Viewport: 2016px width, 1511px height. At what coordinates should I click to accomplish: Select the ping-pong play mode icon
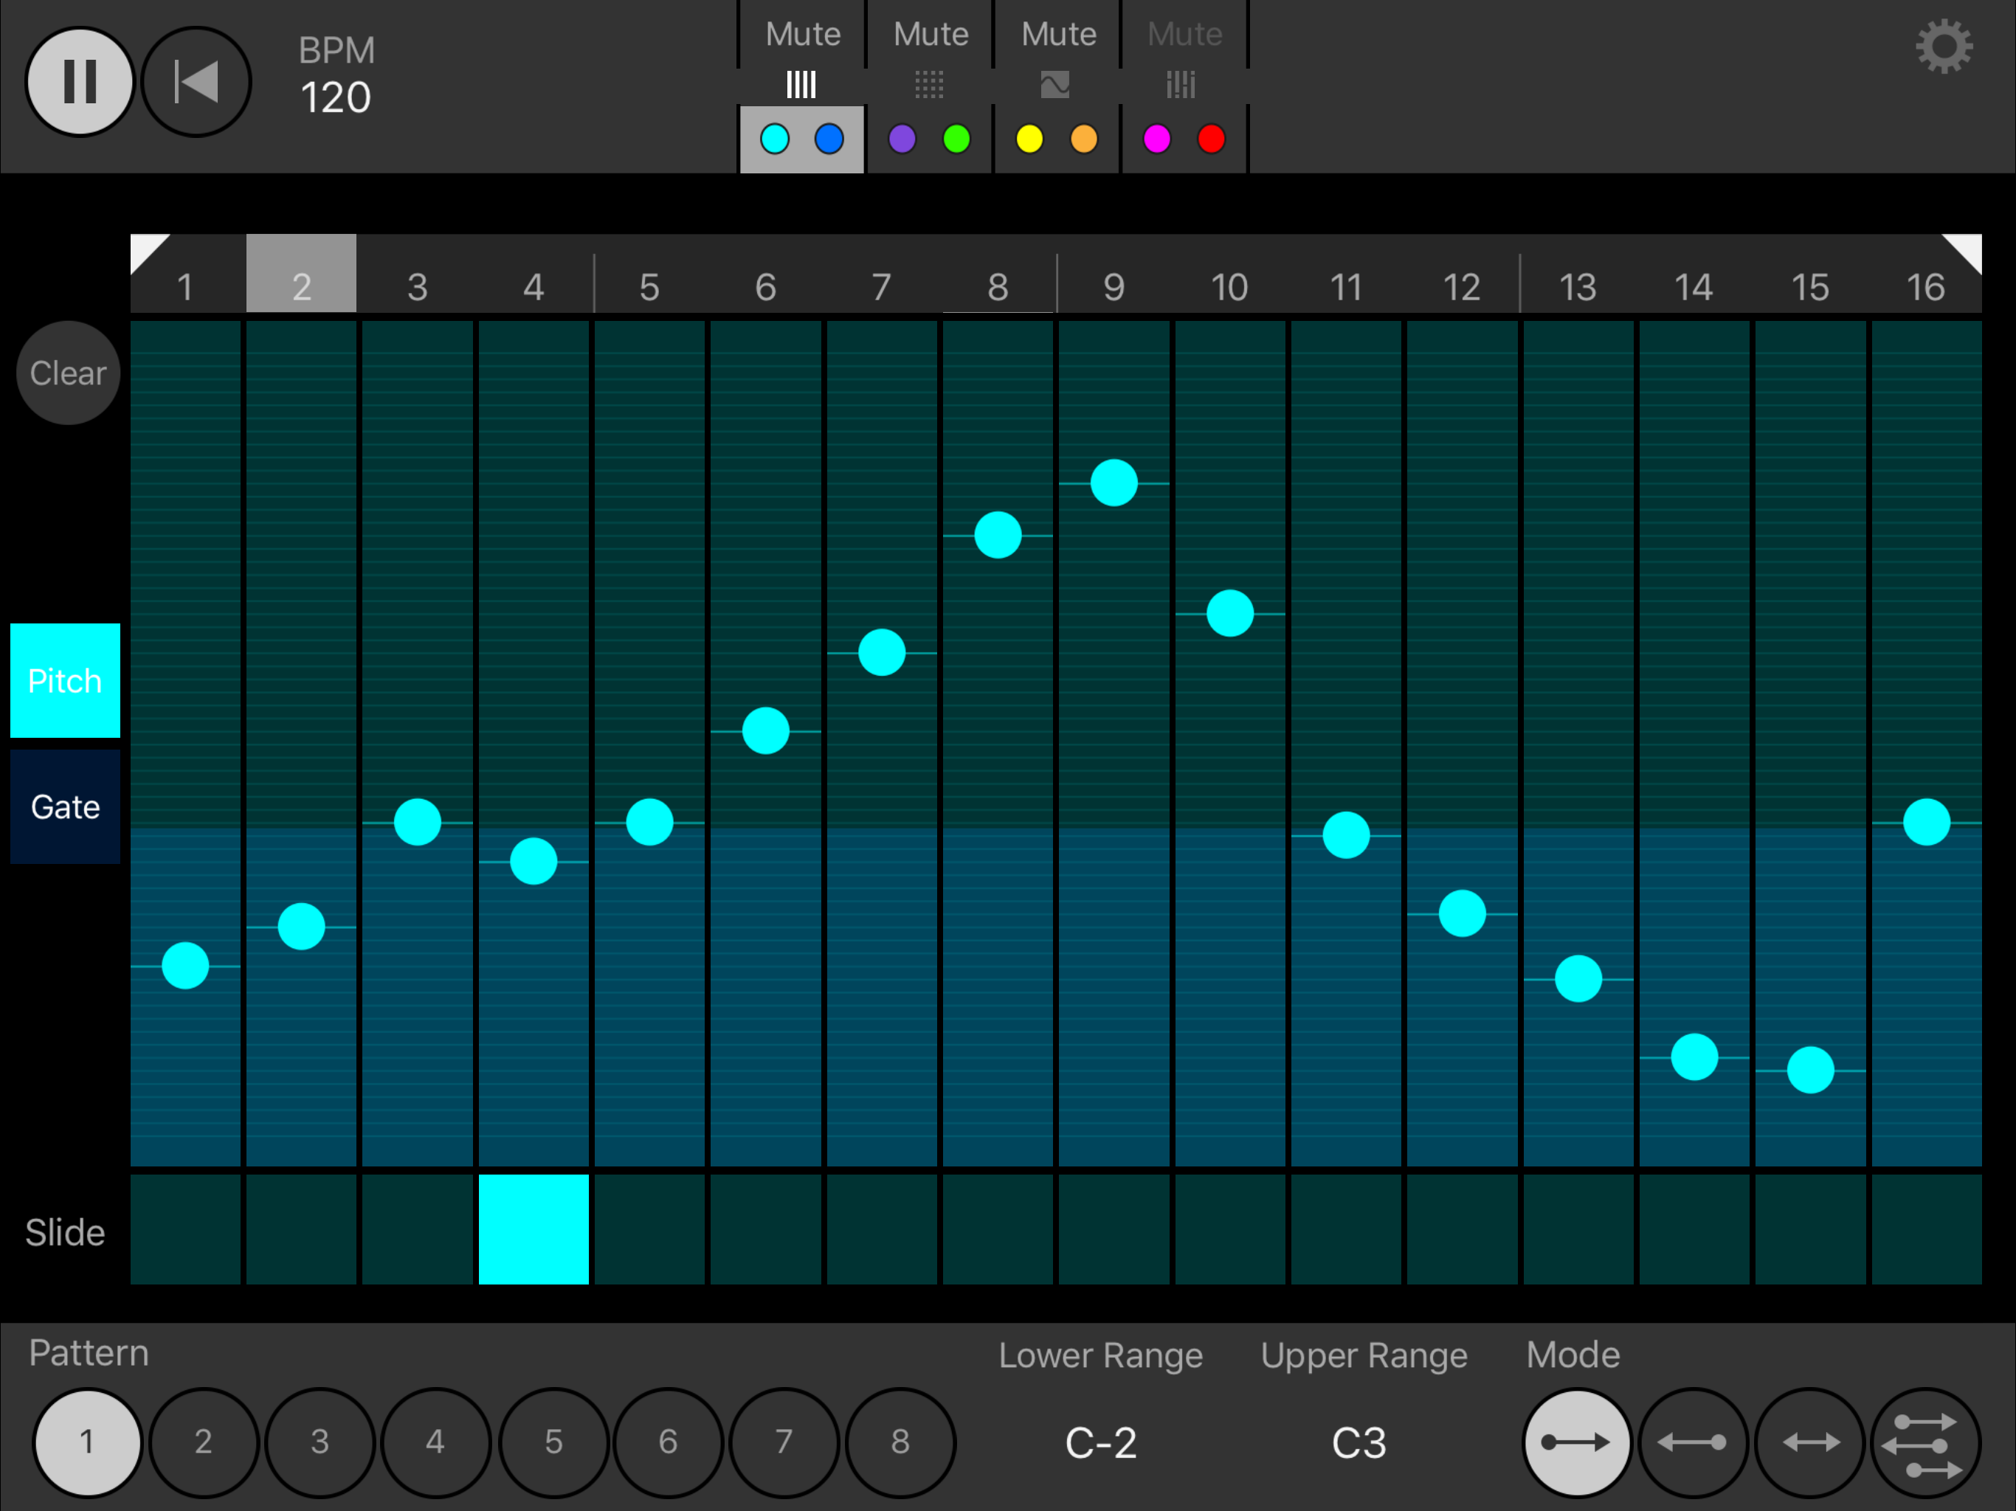(1809, 1442)
